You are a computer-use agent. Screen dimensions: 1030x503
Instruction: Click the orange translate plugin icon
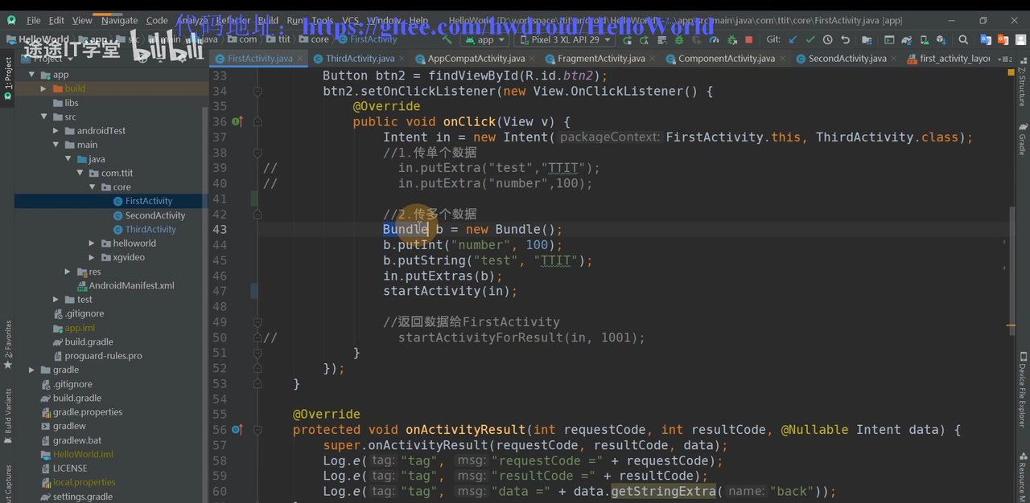1003,39
